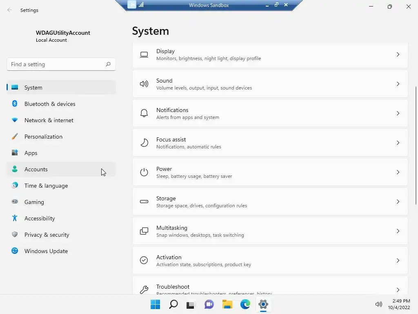Click the Multitasking windows icon
Viewport: 418px width, 314px height.
tap(144, 231)
